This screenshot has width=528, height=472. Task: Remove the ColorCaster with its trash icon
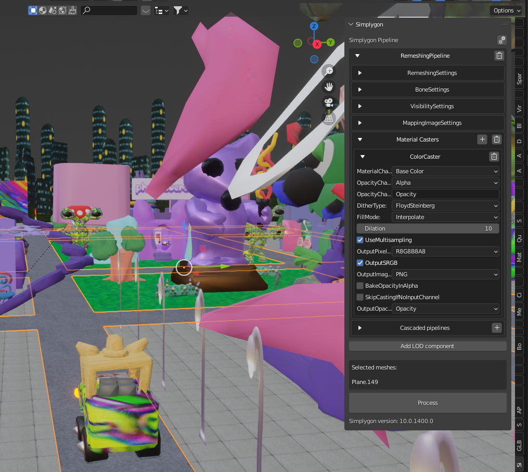pos(494,157)
